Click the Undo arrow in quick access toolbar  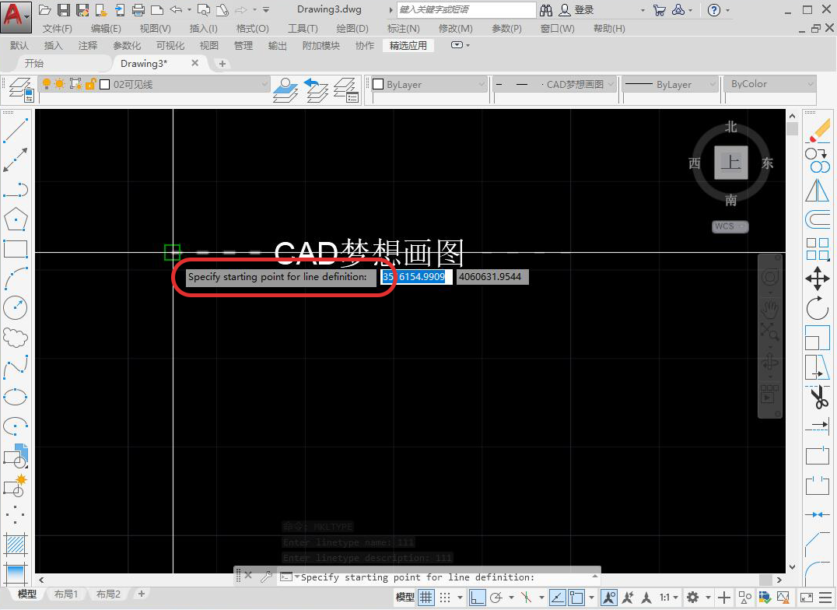click(176, 9)
